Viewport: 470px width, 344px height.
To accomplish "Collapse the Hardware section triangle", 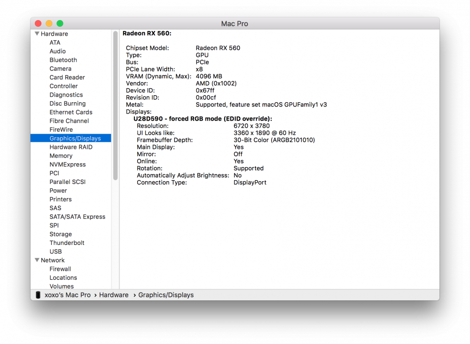I will (37, 34).
